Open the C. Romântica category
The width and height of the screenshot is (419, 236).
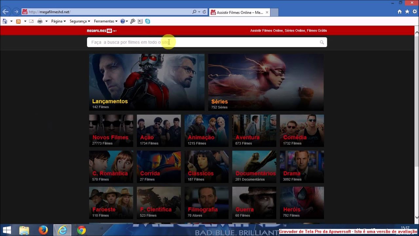(111, 167)
